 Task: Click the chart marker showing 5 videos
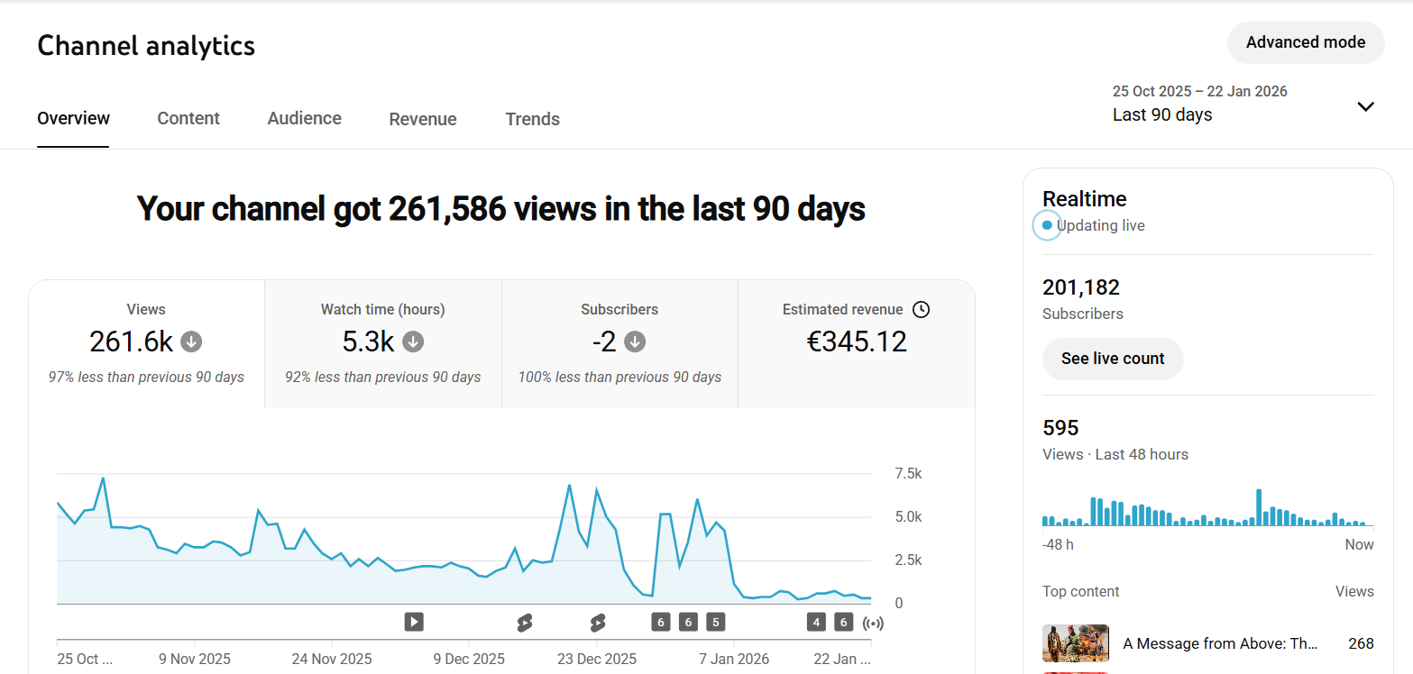pos(715,622)
